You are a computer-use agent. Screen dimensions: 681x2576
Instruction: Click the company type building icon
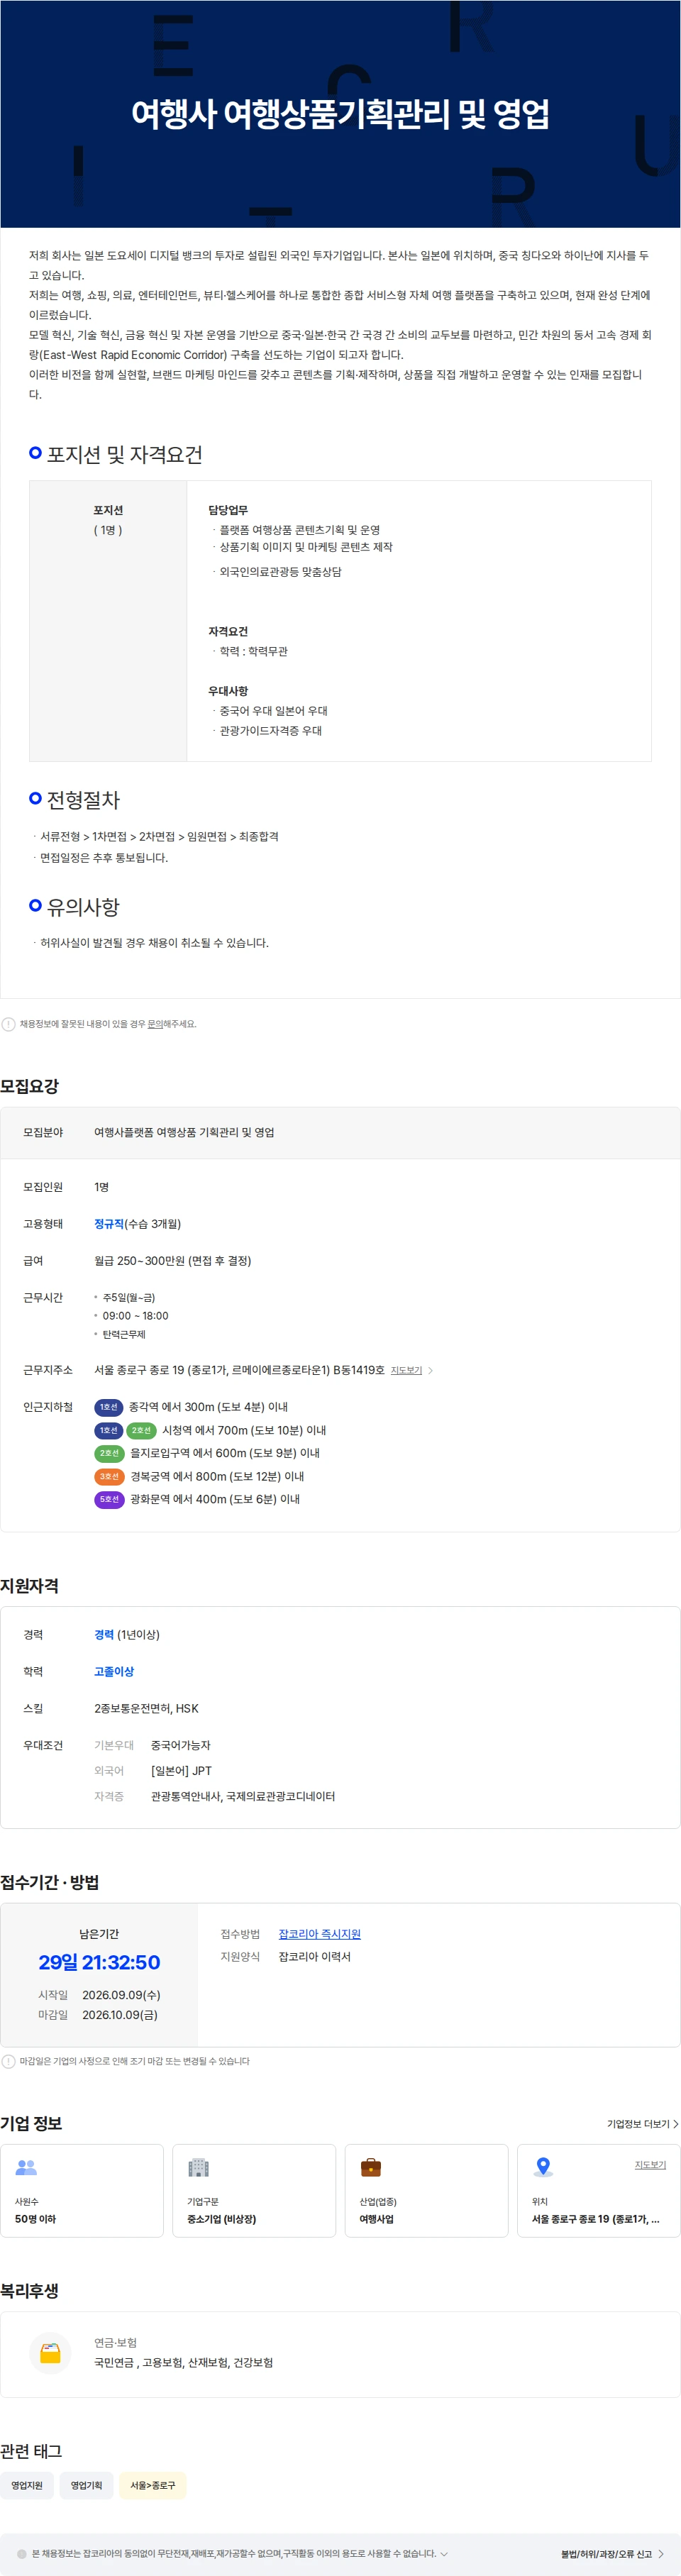coord(198,2167)
